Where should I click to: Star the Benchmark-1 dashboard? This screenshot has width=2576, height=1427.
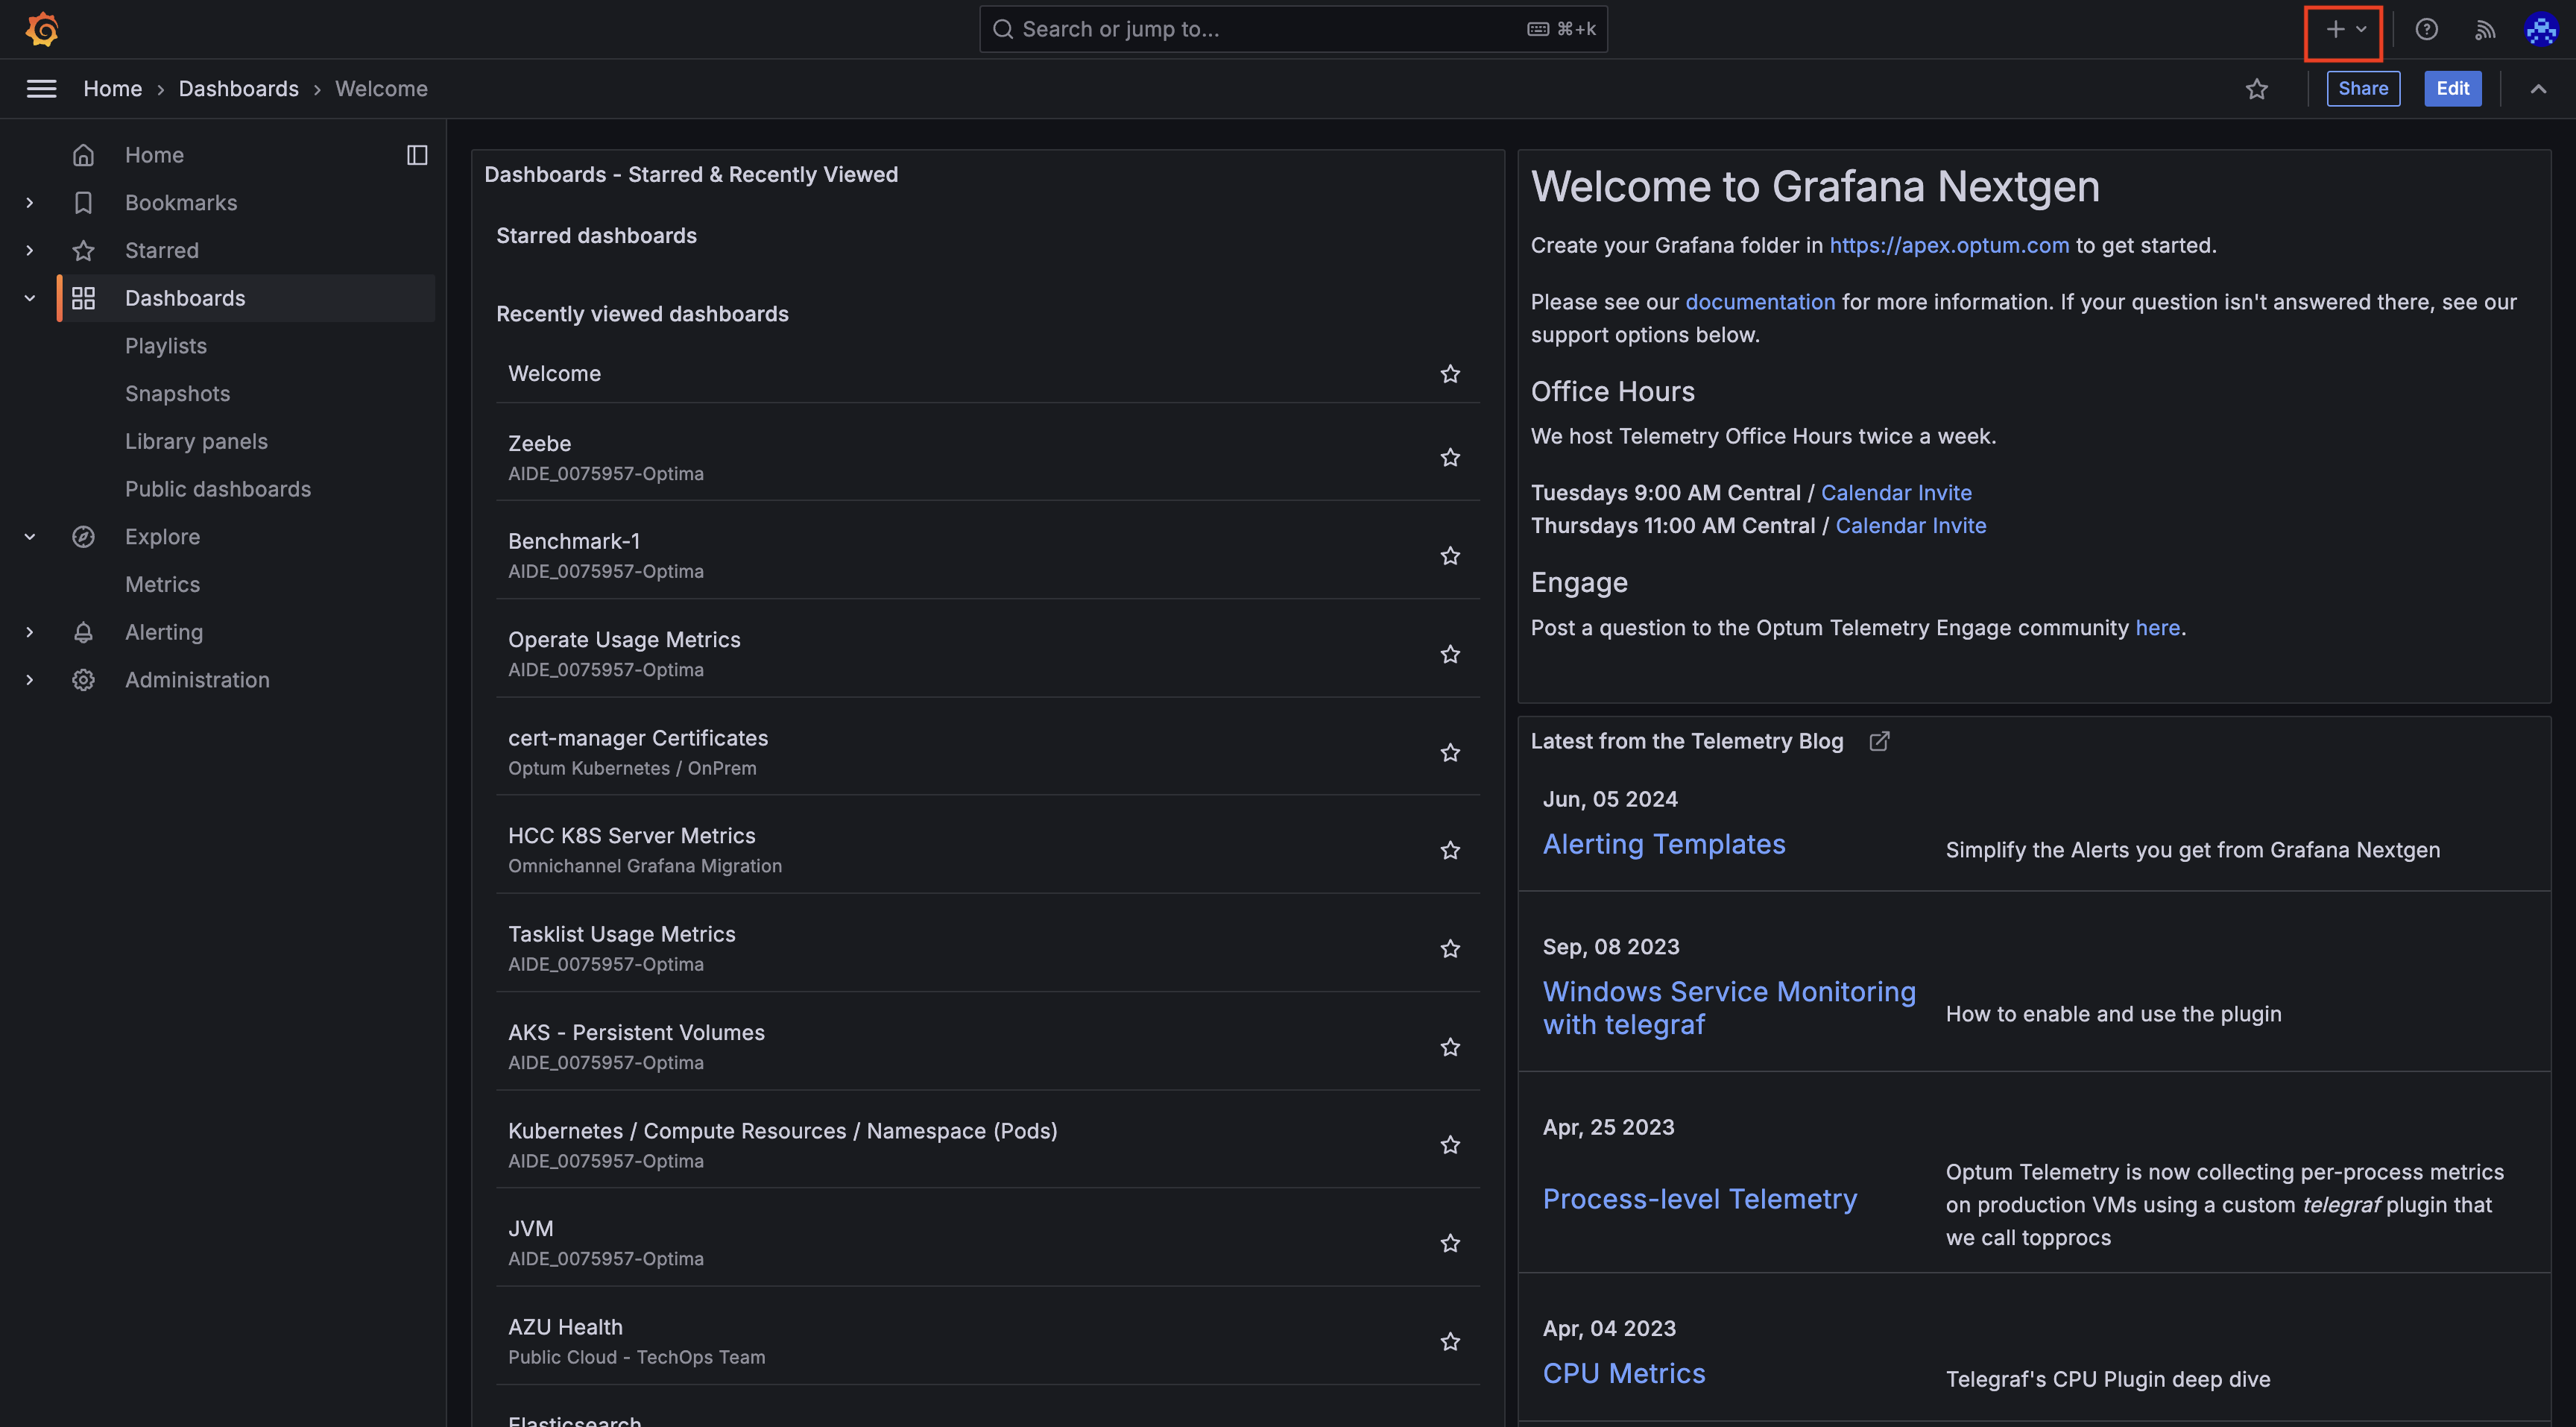tap(1450, 555)
